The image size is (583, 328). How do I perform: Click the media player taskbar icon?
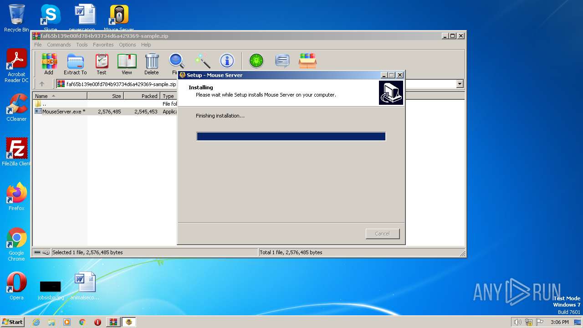(67, 322)
